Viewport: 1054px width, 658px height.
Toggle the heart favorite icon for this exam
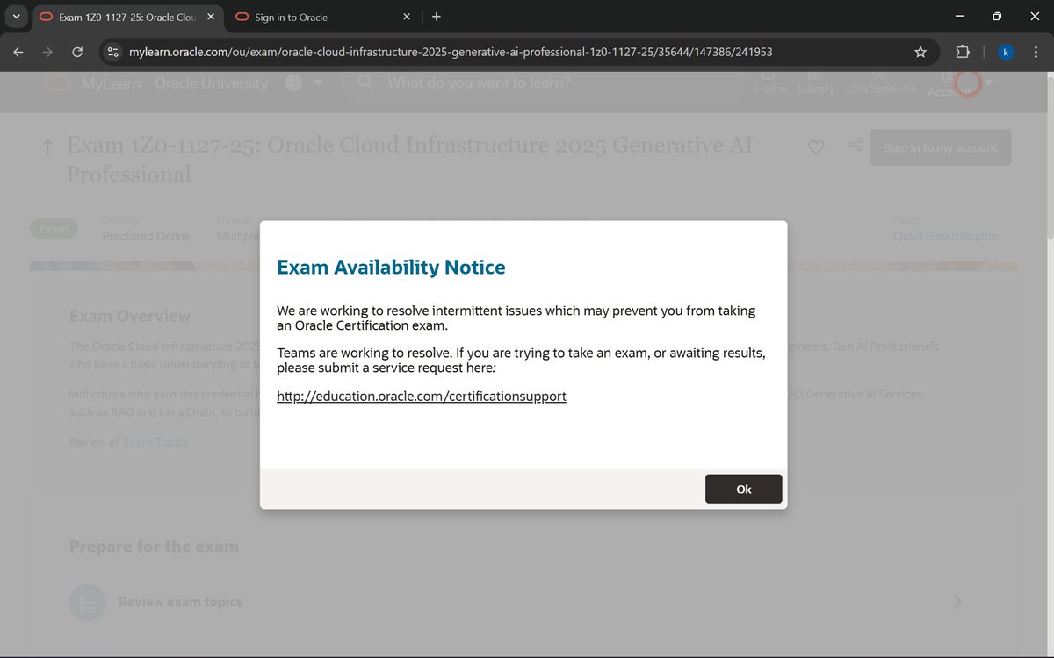pos(816,147)
